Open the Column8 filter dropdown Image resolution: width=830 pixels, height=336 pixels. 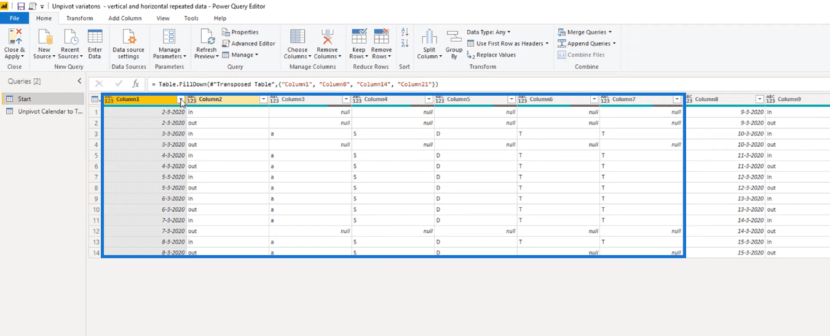click(760, 99)
